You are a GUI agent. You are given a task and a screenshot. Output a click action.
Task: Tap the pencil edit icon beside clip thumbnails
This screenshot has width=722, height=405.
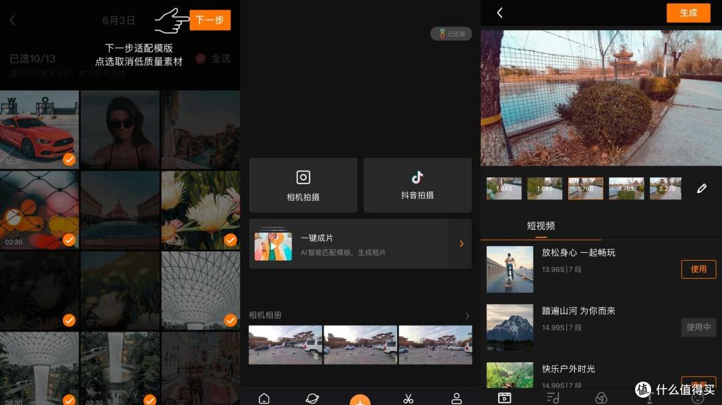pyautogui.click(x=702, y=188)
